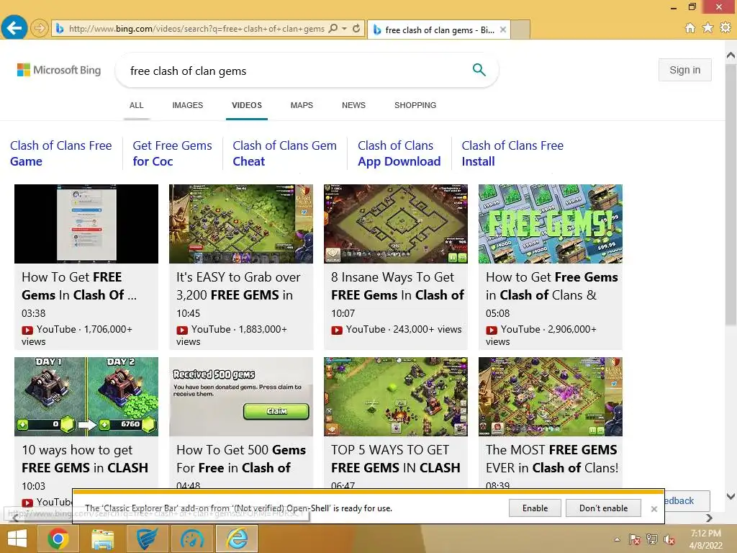This screenshot has width=737, height=553.
Task: Click Don't enable in the add-on notification
Action: click(603, 508)
